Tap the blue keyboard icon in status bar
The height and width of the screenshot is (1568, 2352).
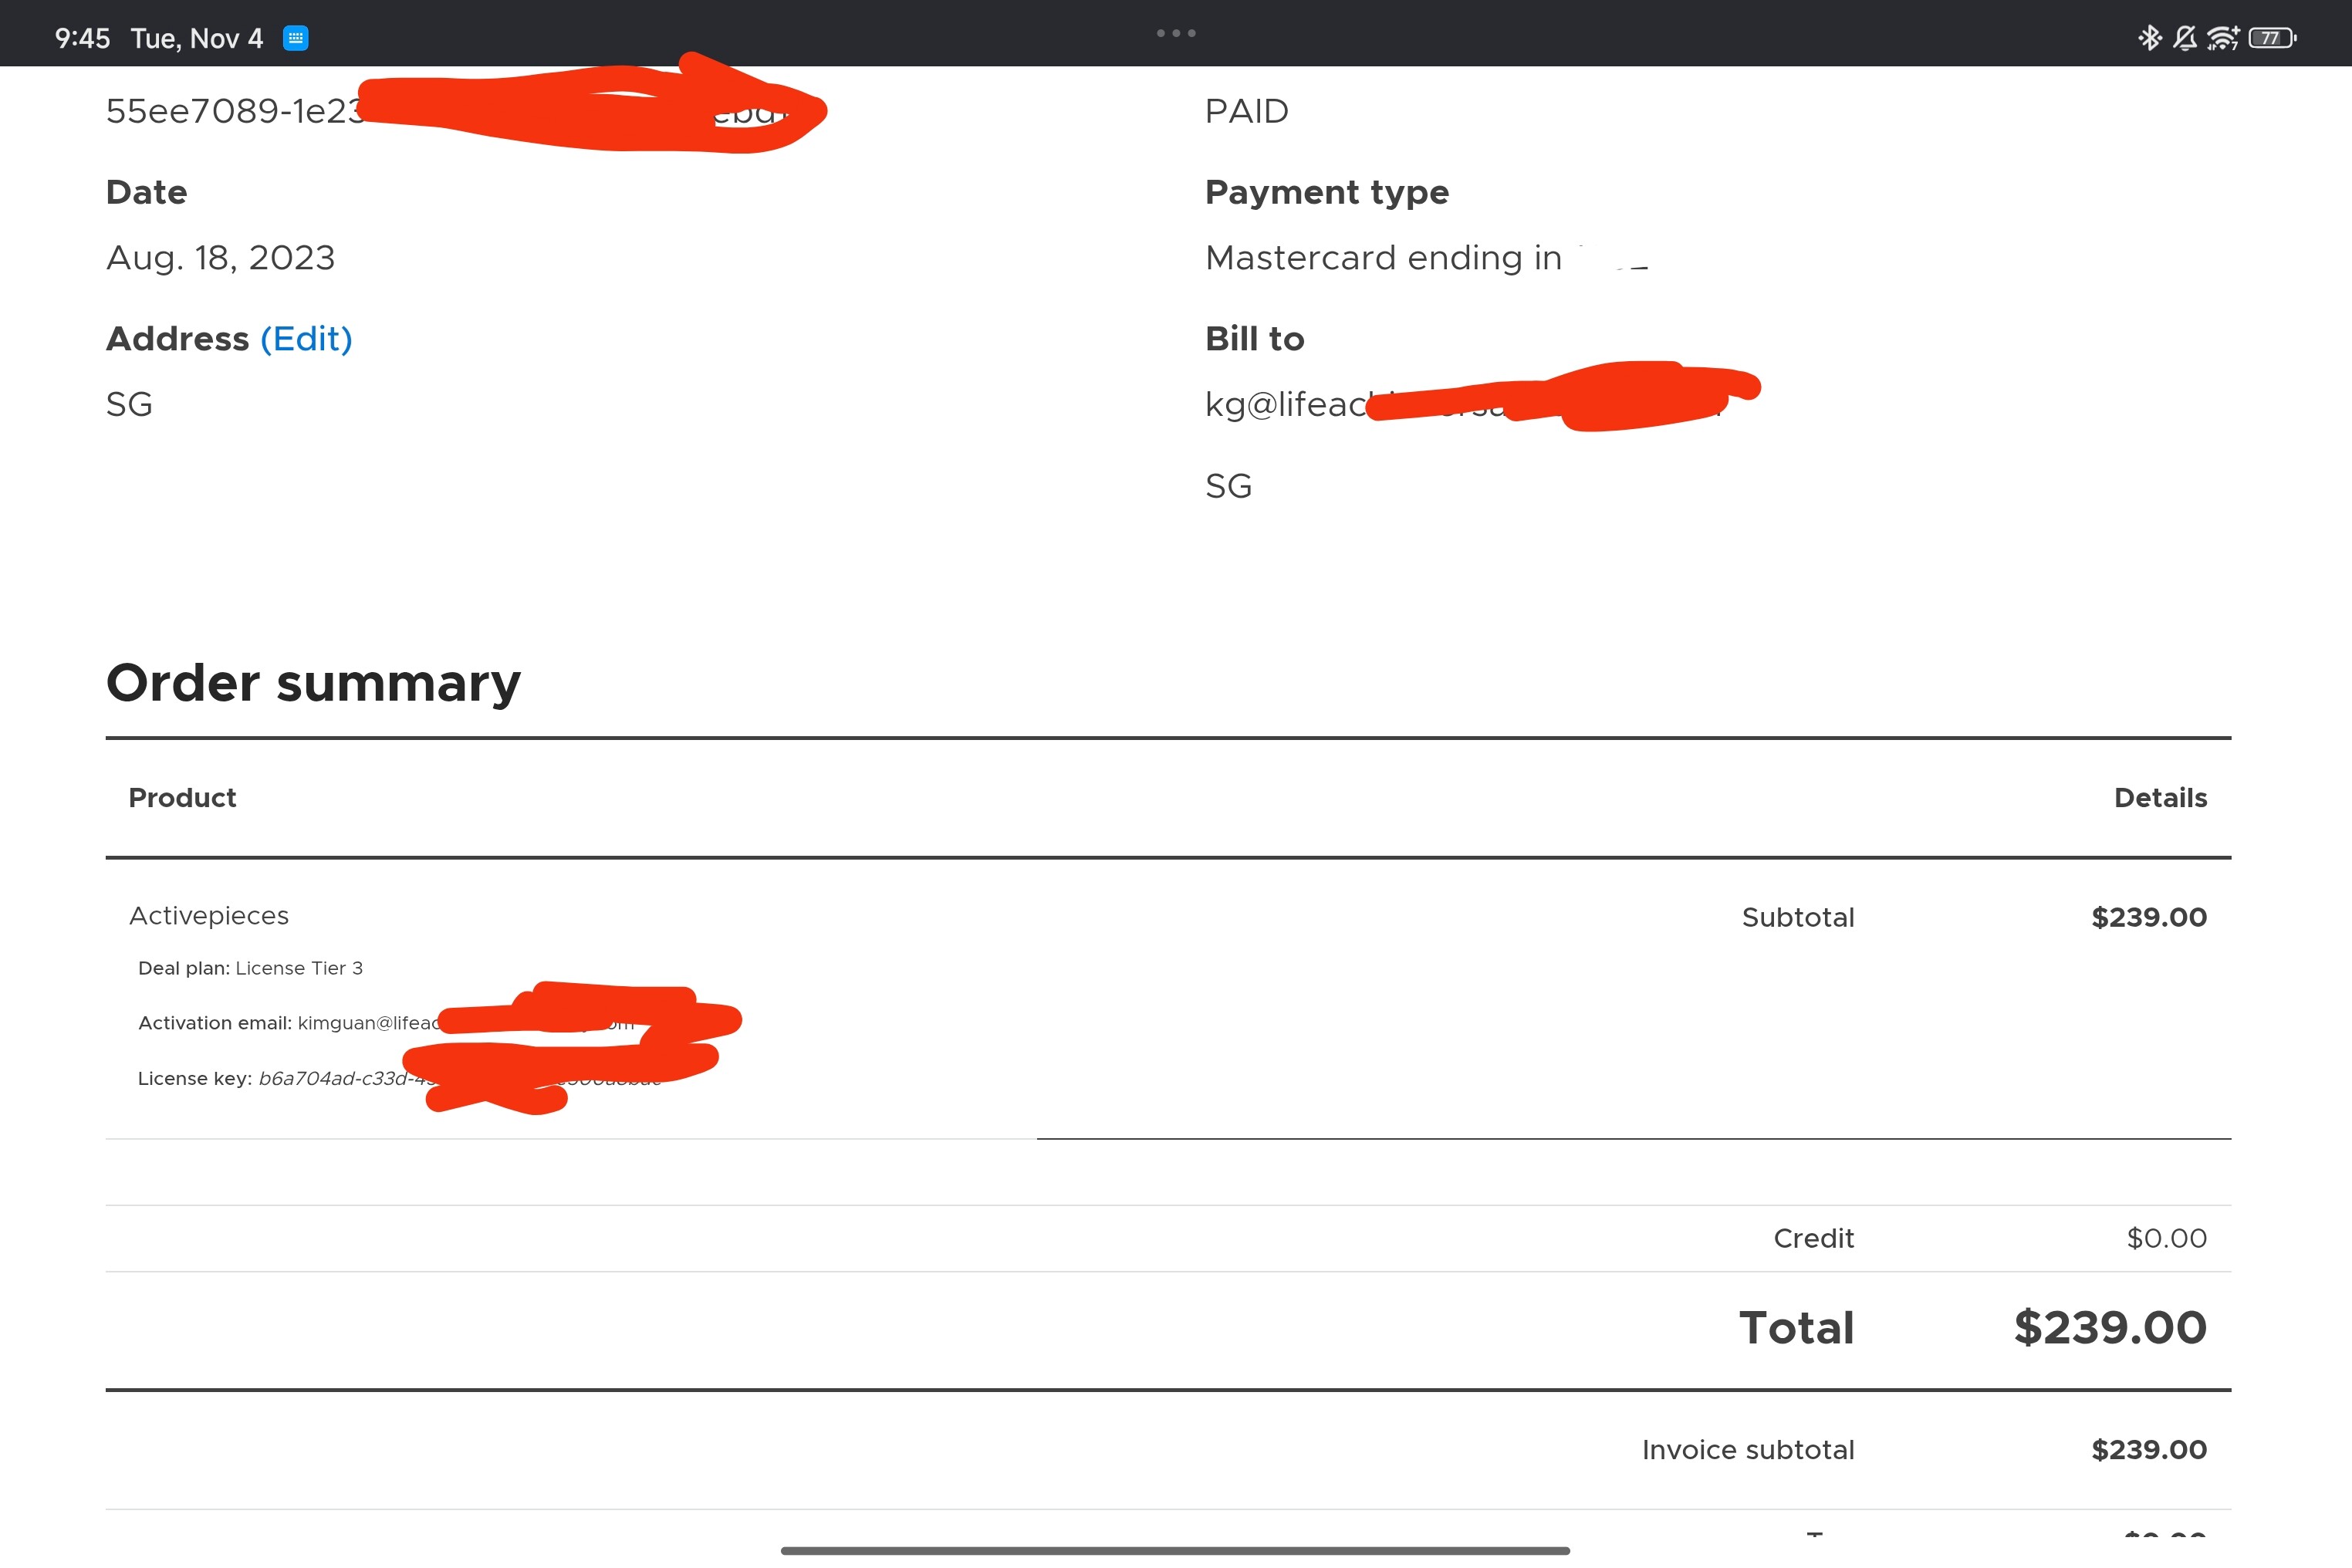tap(296, 38)
